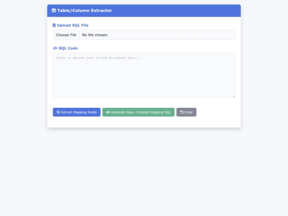Run Extract Mapping Fields

[77, 112]
